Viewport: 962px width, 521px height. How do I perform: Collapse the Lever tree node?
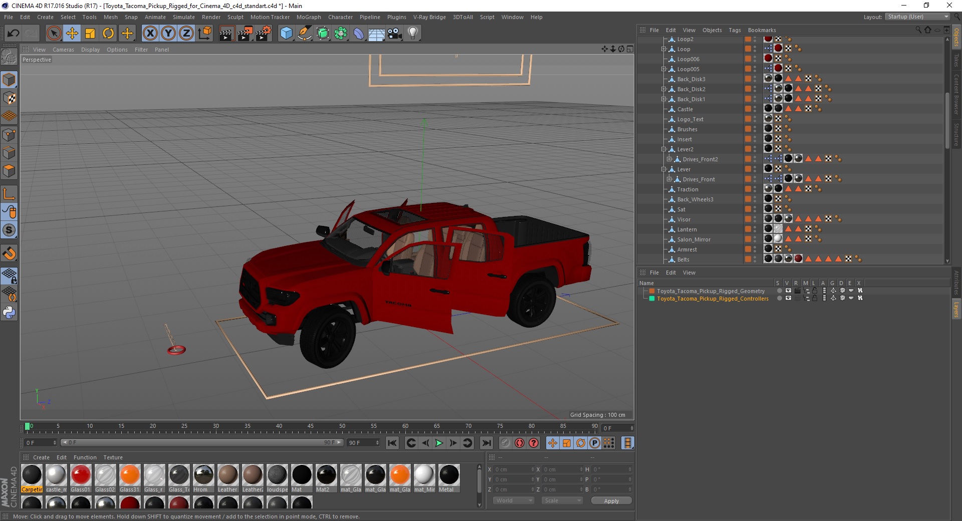point(663,169)
